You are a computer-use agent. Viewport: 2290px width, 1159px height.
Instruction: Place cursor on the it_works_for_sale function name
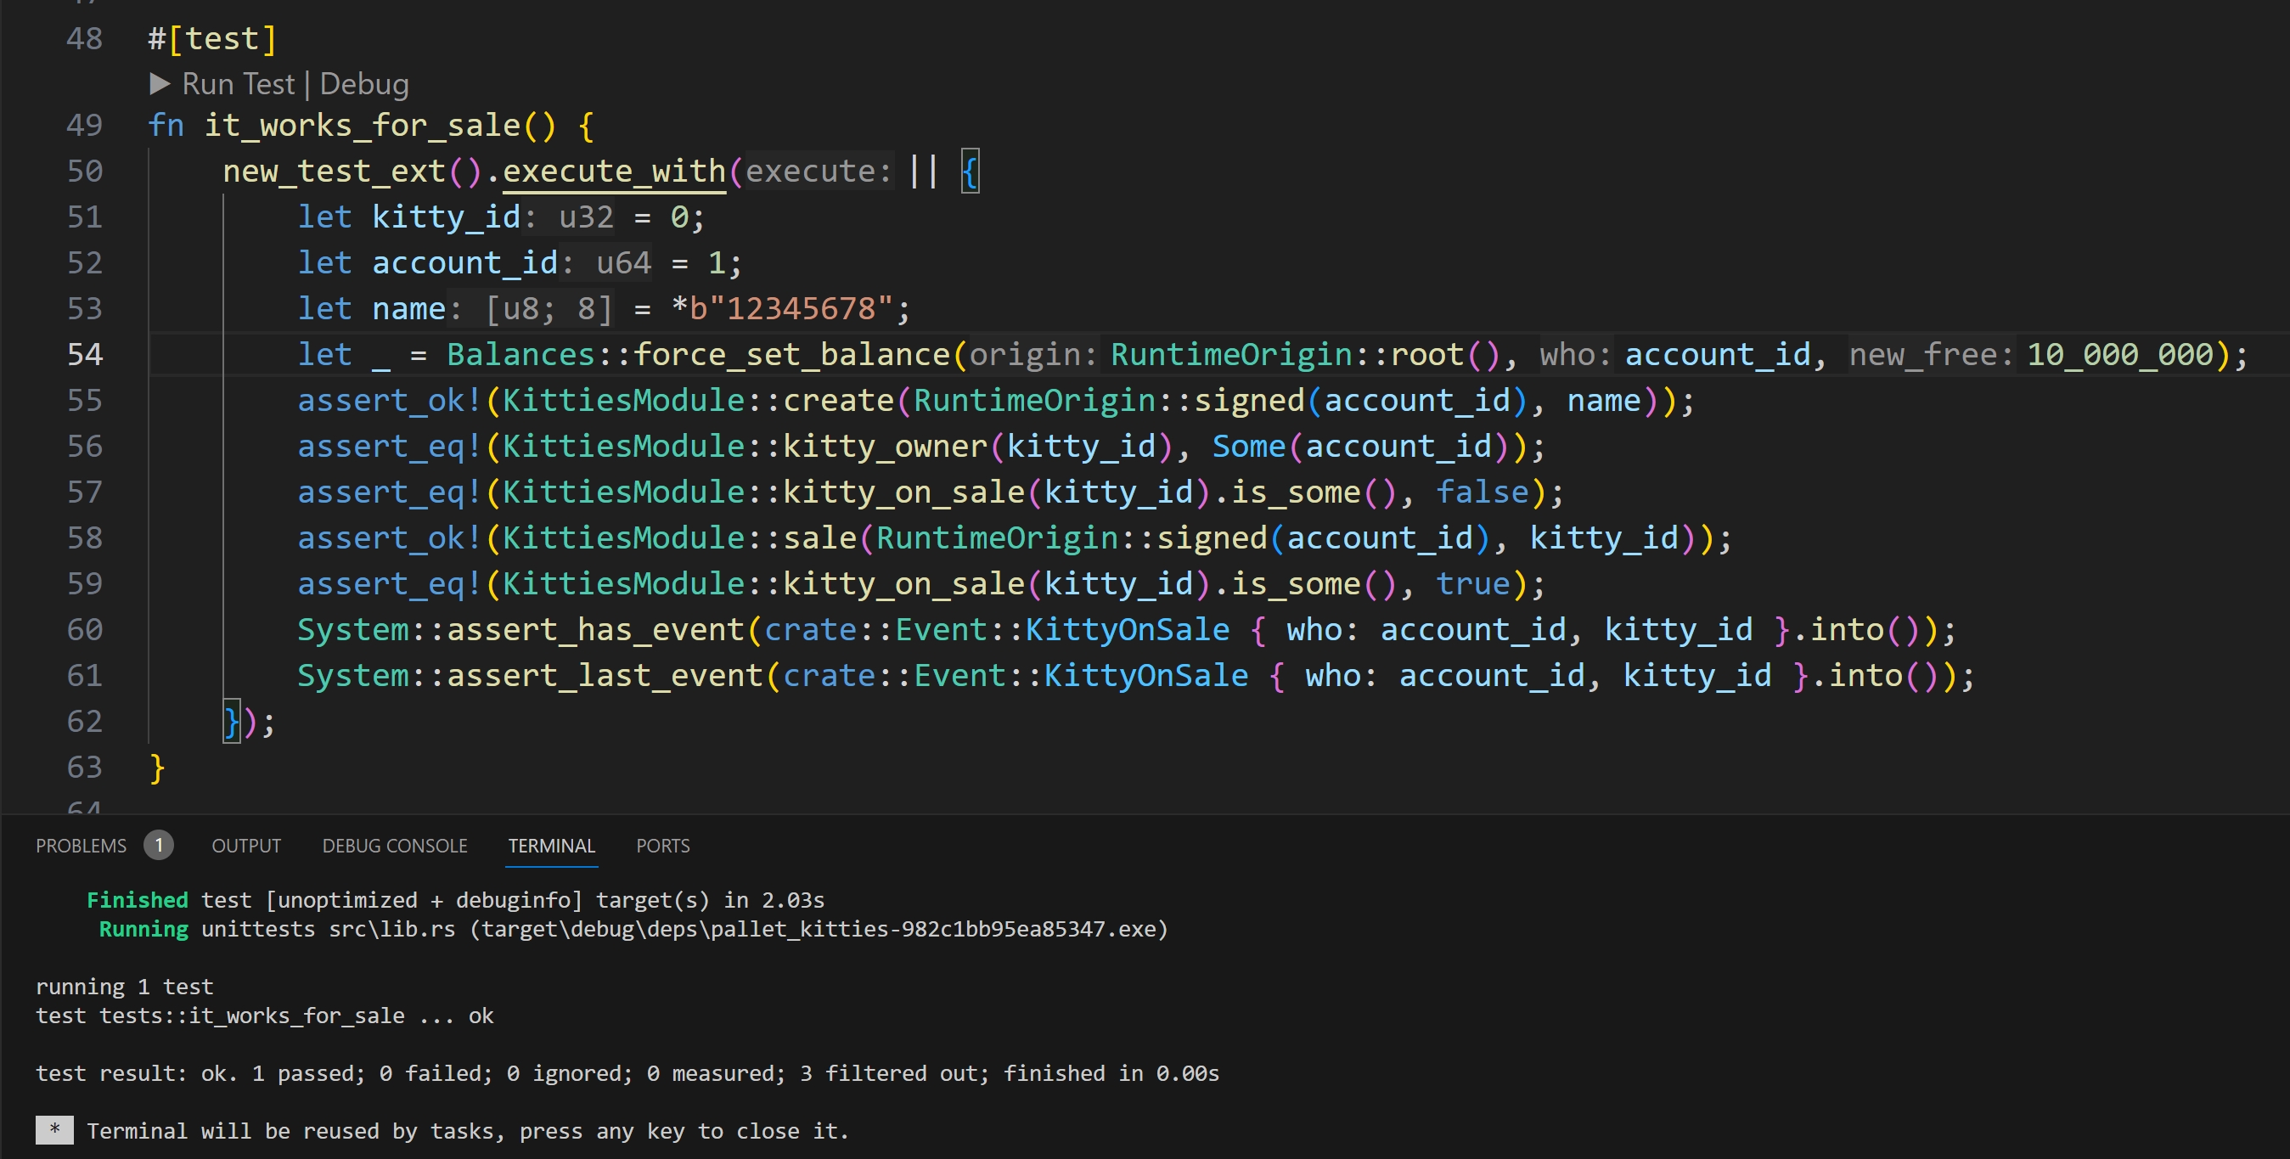(362, 126)
